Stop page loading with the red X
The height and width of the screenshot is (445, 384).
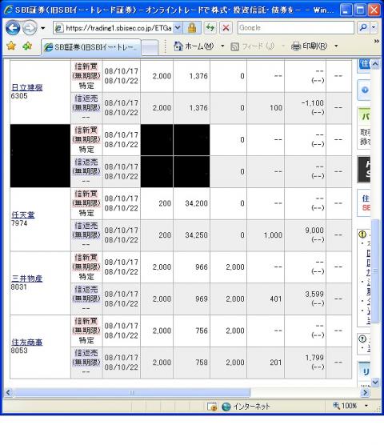coord(226,28)
